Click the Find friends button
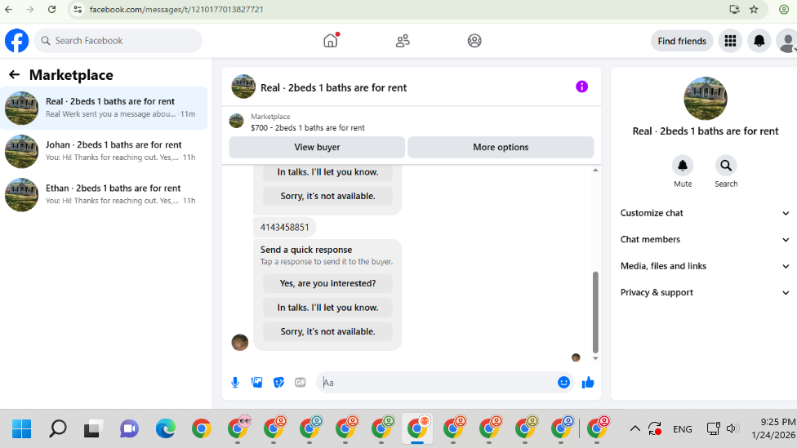 tap(682, 41)
